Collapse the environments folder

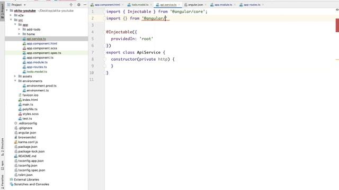tap(15, 81)
